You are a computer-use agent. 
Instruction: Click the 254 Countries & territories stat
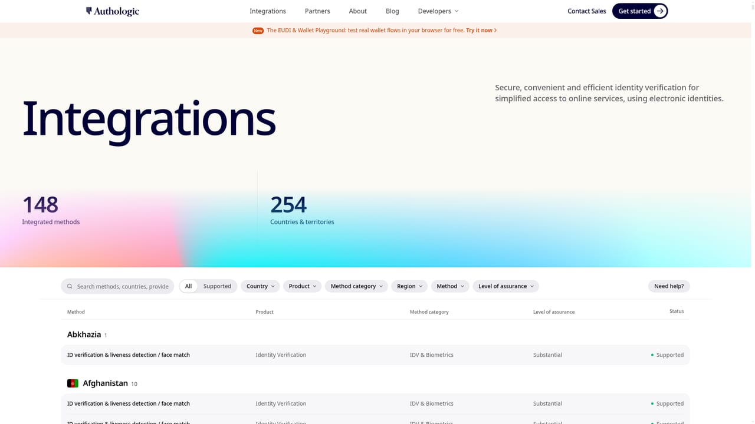point(302,210)
